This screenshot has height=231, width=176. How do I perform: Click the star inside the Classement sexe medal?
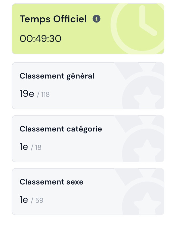click(x=147, y=204)
